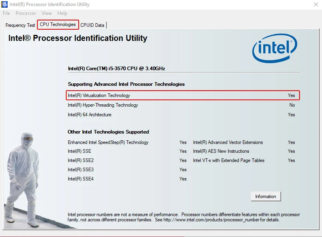
Task: Select the CPU Technologies tab
Action: 57,24
